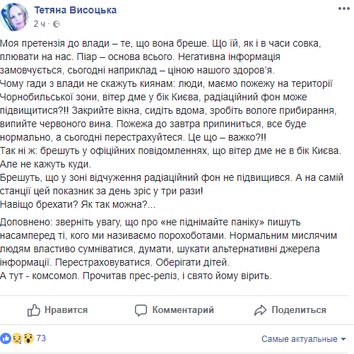The image size is (354, 354).
Task: Open the blue like reaction icon
Action: [6, 338]
